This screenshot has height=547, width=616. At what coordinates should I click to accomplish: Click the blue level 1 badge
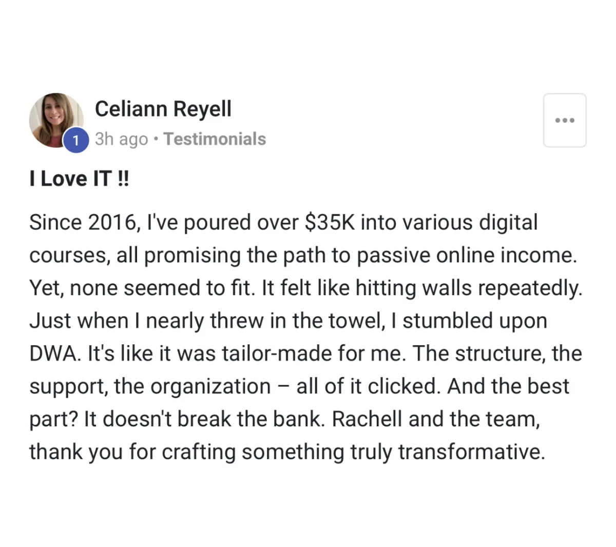point(76,140)
